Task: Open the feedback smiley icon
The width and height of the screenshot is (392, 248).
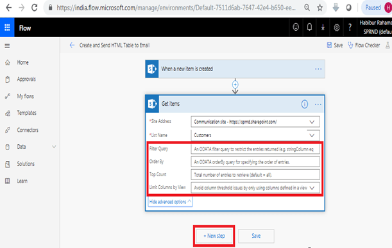Action: coord(296,27)
